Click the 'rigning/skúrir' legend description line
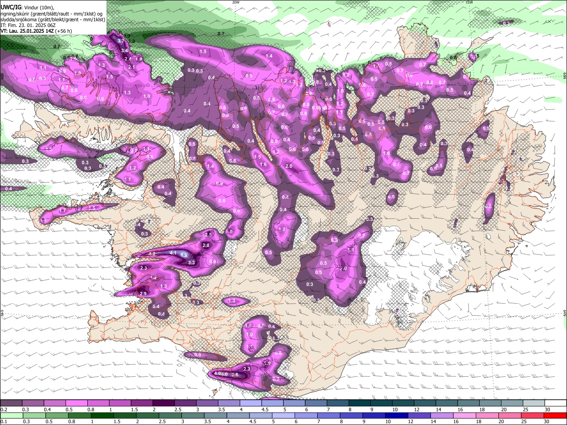This screenshot has width=567, height=425. tap(52, 13)
